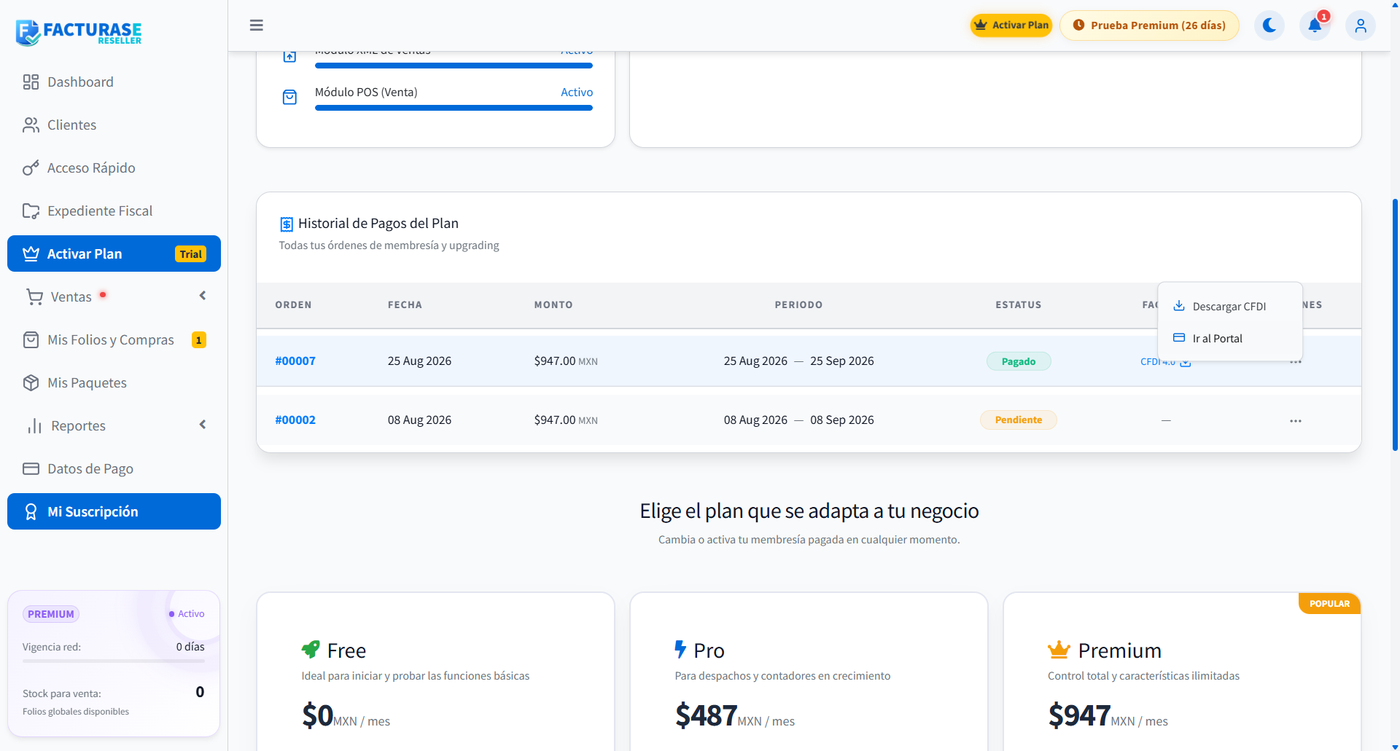Click the Mis Paquetes box icon
The width and height of the screenshot is (1400, 751).
[31, 382]
